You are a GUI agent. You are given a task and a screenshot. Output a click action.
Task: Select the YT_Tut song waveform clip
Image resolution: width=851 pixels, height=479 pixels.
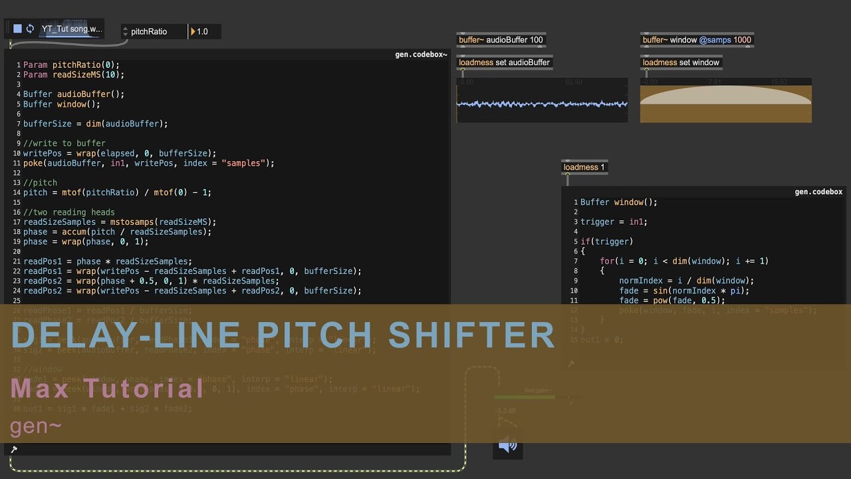71,29
